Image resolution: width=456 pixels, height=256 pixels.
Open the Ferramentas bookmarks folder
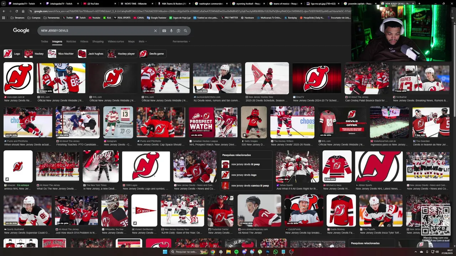click(x=52, y=17)
